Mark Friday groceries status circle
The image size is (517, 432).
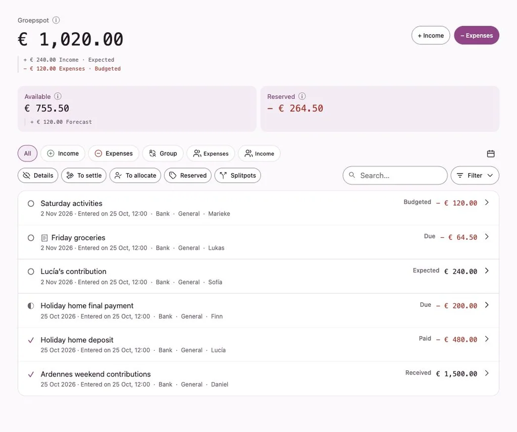[x=31, y=238]
